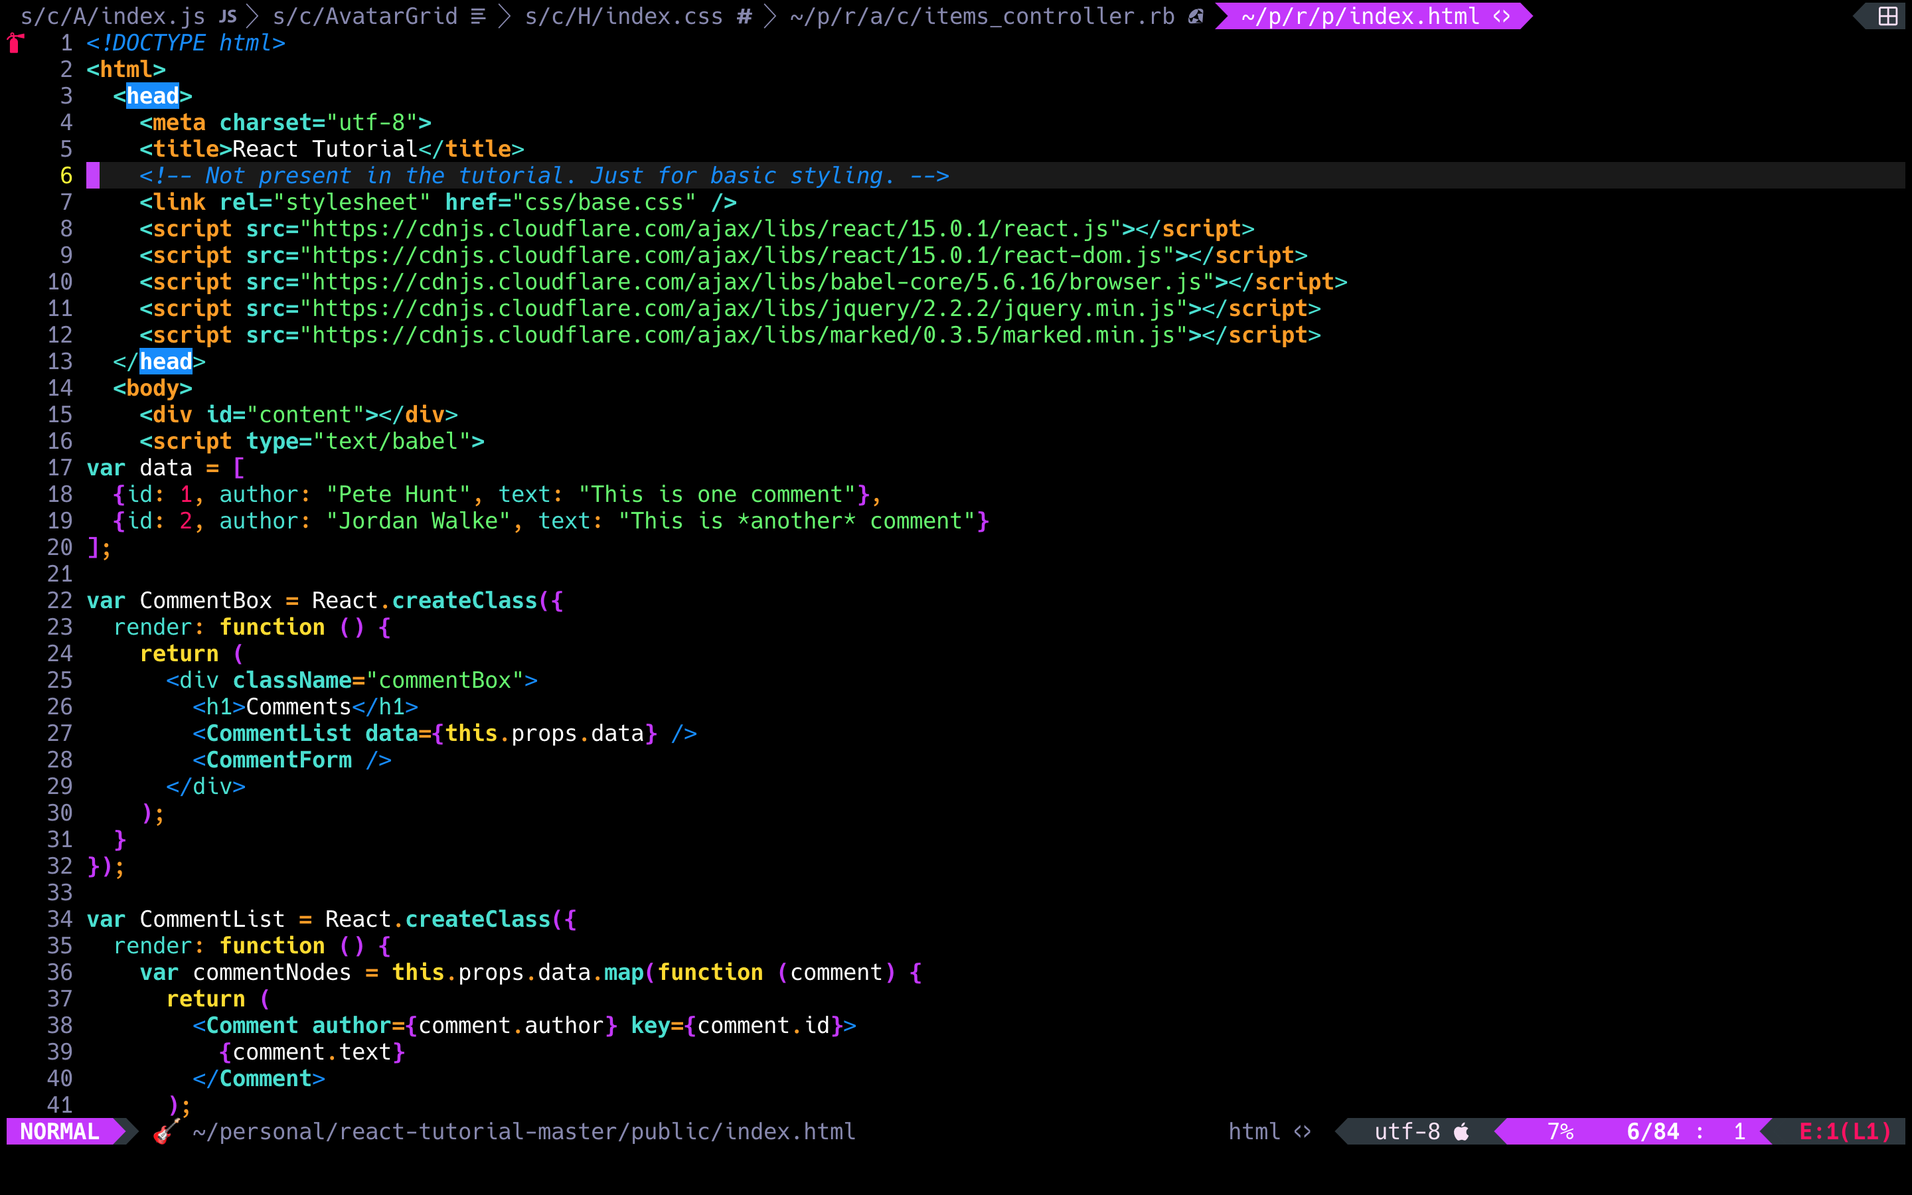This screenshot has width=1912, height=1195.
Task: Click the text/babel script type value
Action: pyautogui.click(x=391, y=441)
